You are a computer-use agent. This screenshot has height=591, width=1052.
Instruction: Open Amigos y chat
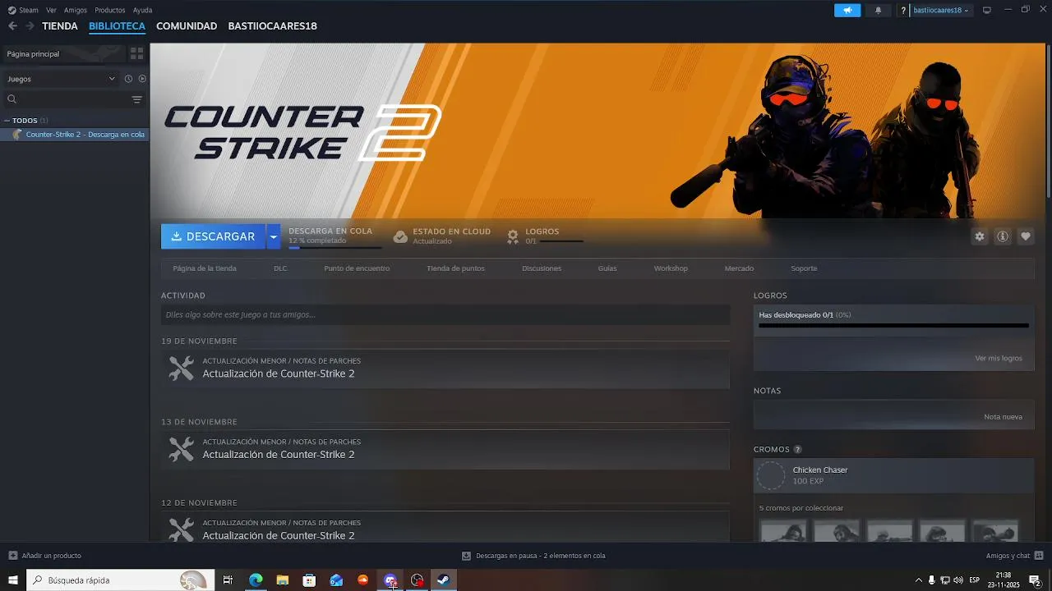1013,556
